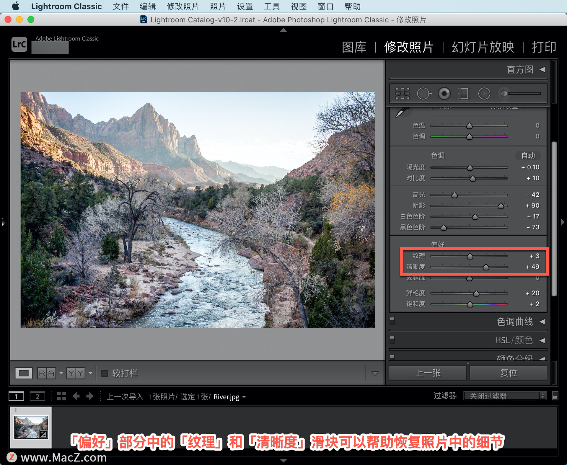The width and height of the screenshot is (567, 465).
Task: Select the Spot Removal tool
Action: click(424, 94)
